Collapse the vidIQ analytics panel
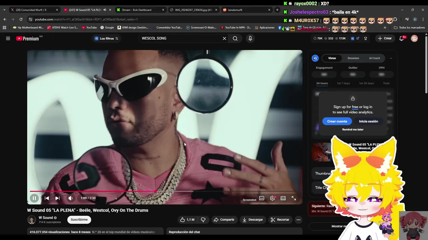Screen dimensions: 428x240 point(391,58)
